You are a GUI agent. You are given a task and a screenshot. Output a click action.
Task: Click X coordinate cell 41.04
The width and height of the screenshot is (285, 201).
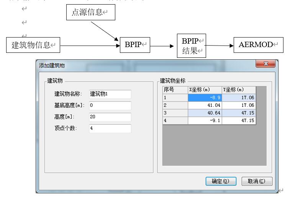(205, 105)
